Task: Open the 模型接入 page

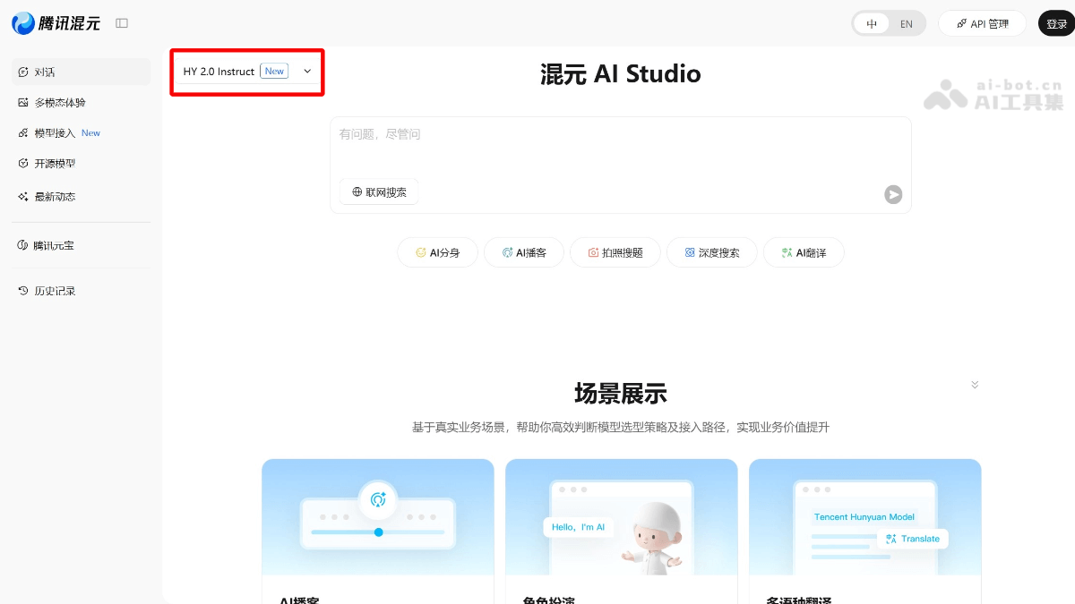Action: click(54, 132)
